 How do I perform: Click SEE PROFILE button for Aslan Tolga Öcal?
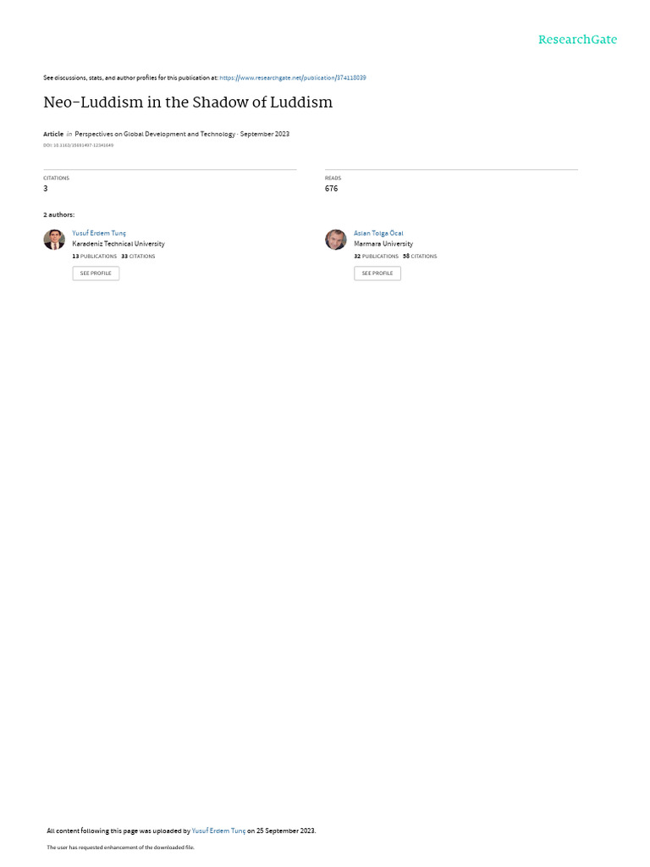[x=377, y=273]
